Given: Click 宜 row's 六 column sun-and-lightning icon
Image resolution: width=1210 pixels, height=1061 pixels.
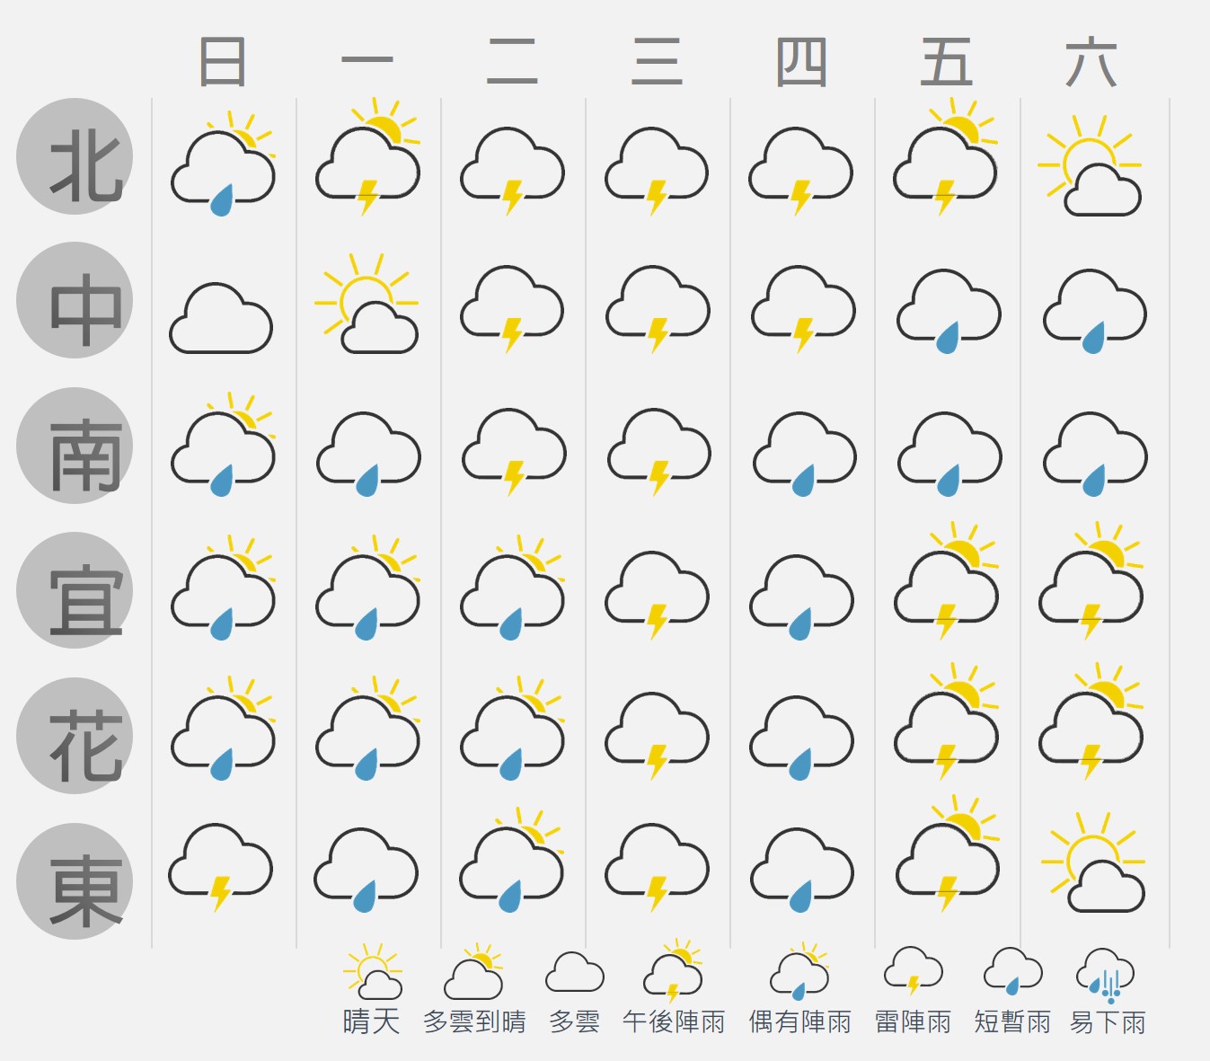Looking at the screenshot, I should (1091, 580).
